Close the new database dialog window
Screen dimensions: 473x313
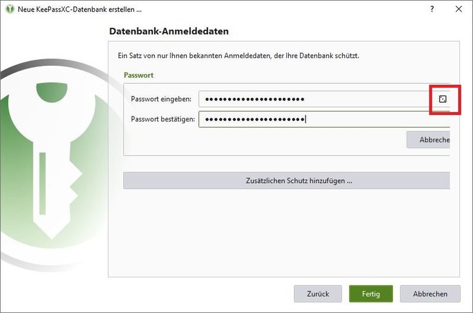click(x=458, y=9)
